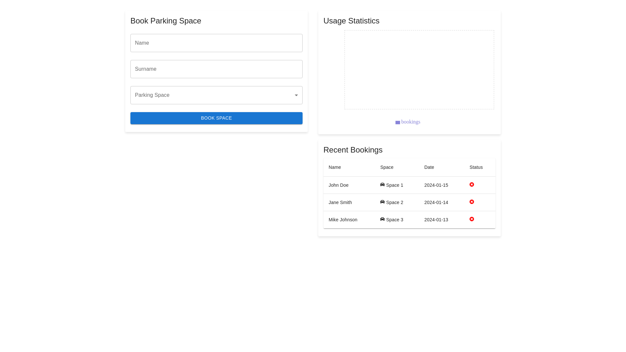Image resolution: width=626 pixels, height=352 pixels.
Task: Click the Status column header
Action: [x=476, y=167]
